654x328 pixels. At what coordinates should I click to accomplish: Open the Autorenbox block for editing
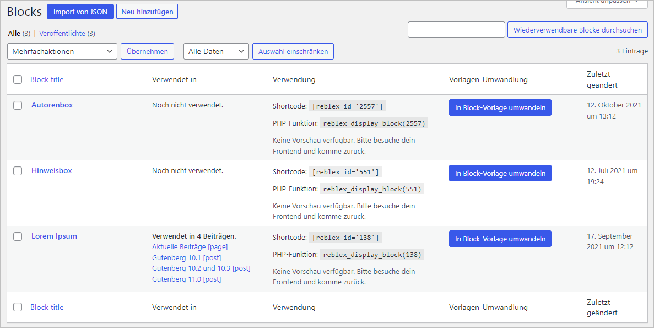tap(52, 105)
